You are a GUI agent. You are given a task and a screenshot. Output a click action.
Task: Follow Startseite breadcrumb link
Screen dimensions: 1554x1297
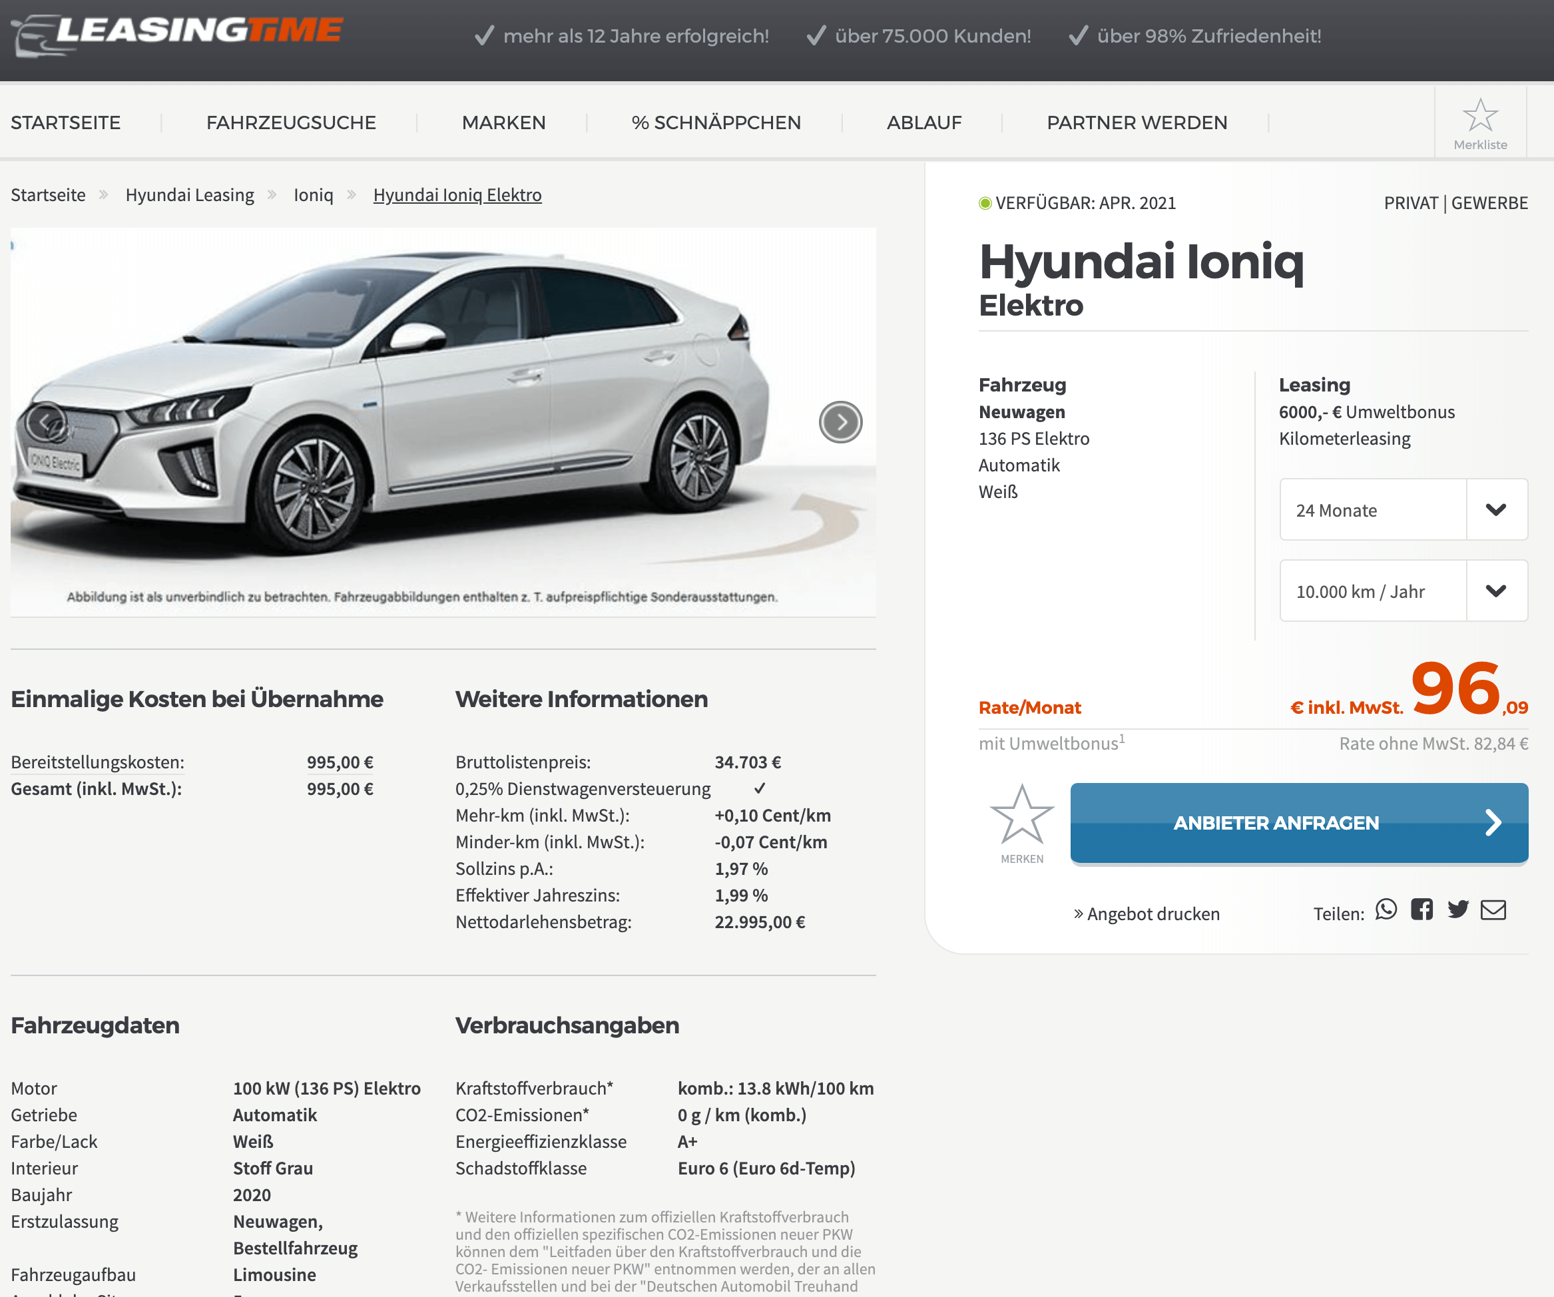tap(48, 195)
